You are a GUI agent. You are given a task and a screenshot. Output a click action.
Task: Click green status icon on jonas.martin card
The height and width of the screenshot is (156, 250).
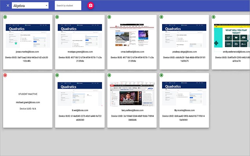click(x=5, y=17)
